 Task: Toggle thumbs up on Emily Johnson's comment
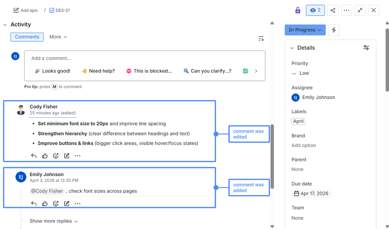click(45, 203)
